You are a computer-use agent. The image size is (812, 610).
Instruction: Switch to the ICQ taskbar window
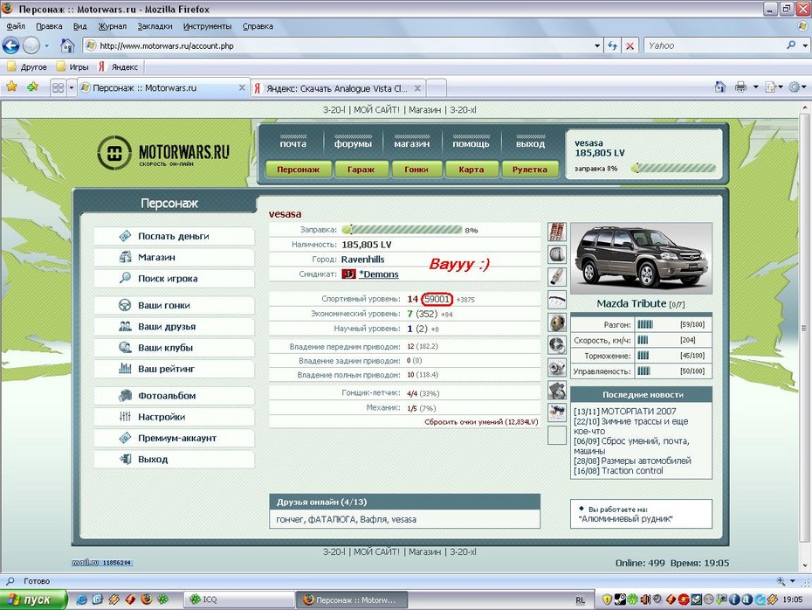(x=239, y=600)
